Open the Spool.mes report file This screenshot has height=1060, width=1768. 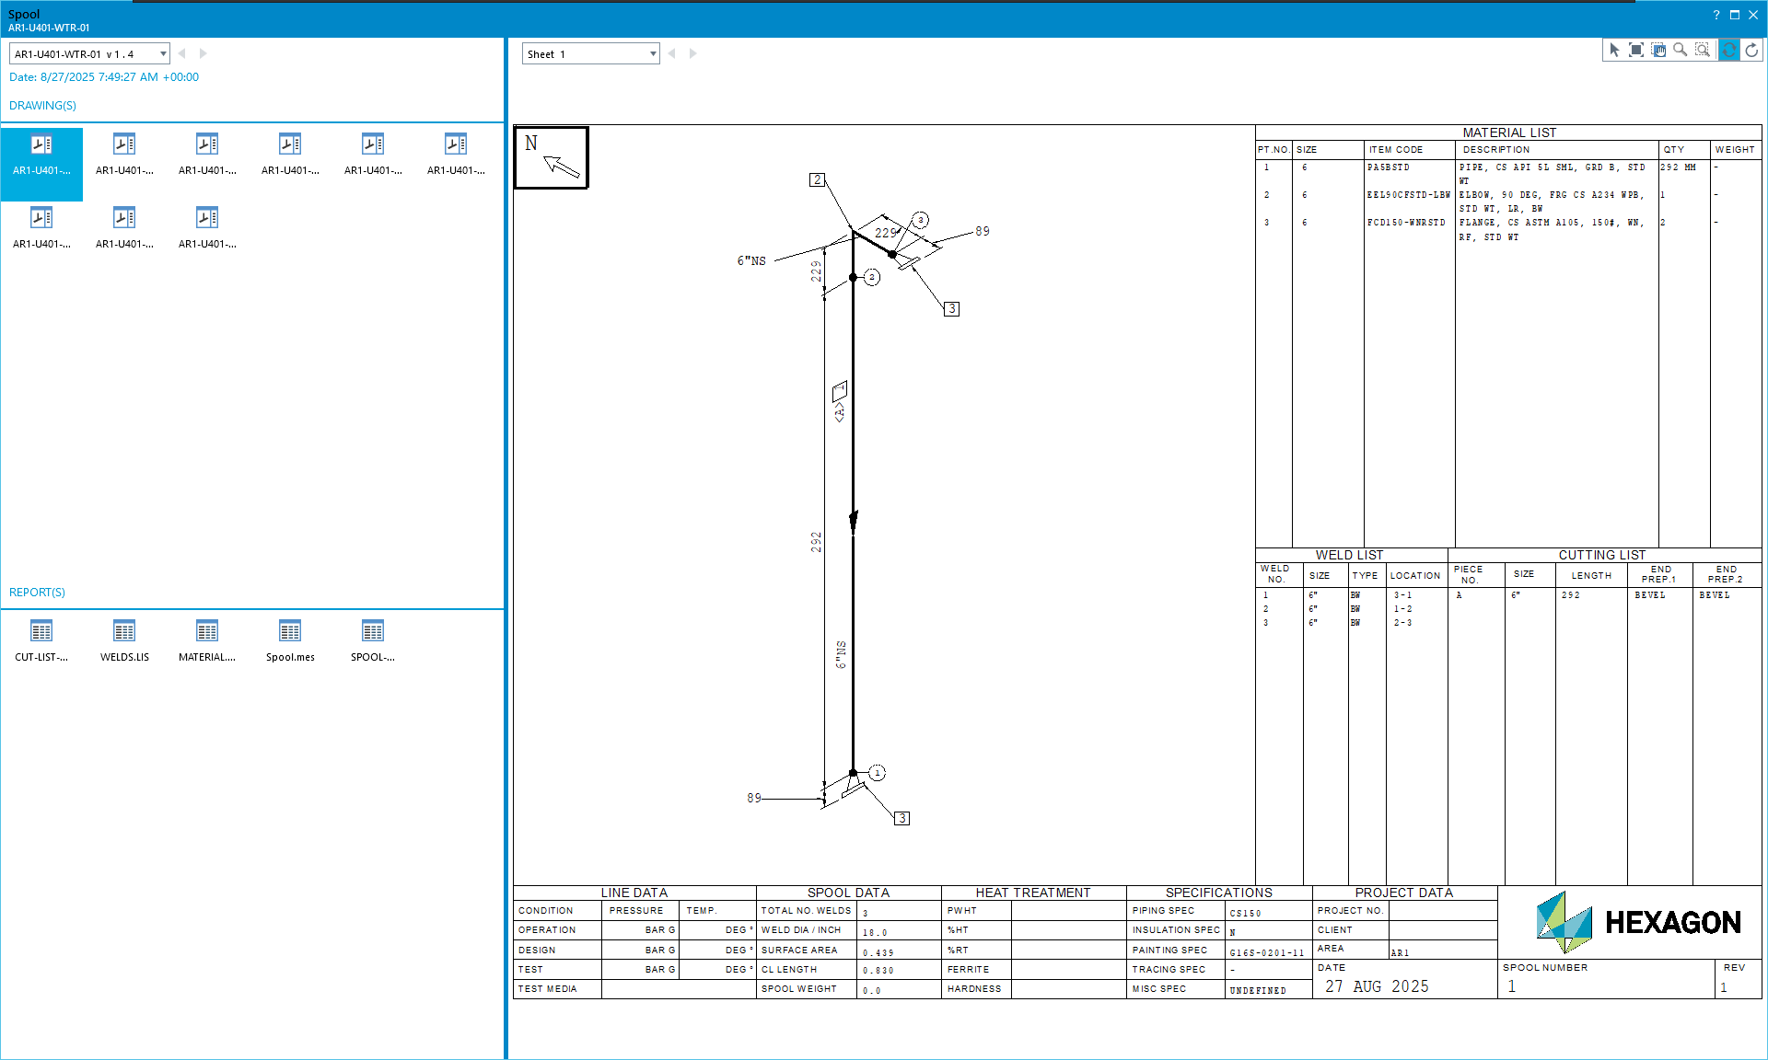(290, 640)
